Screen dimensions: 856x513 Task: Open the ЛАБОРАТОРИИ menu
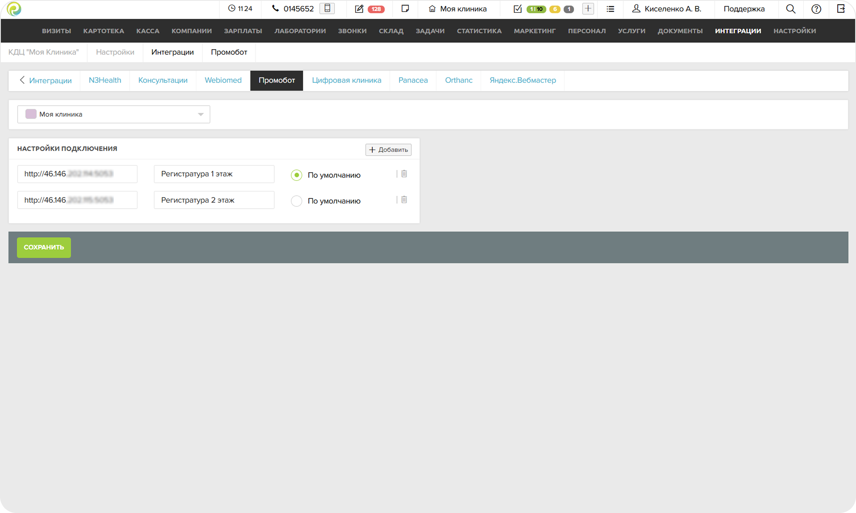click(x=300, y=31)
